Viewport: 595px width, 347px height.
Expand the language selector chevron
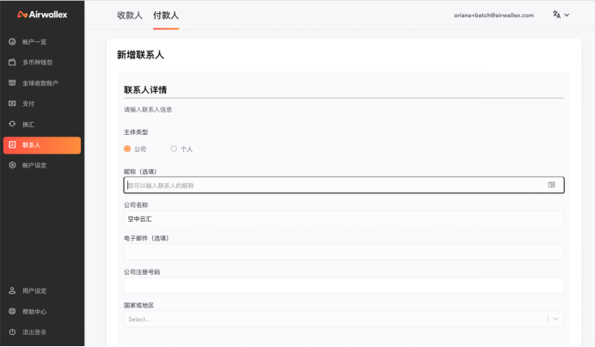(567, 15)
